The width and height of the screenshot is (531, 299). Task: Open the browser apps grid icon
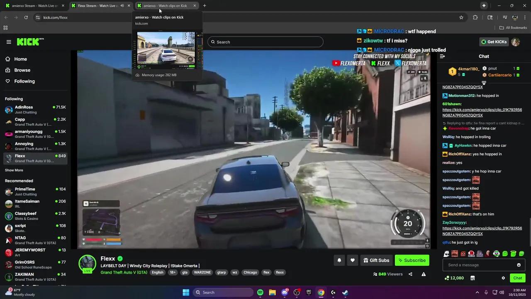coord(5,28)
